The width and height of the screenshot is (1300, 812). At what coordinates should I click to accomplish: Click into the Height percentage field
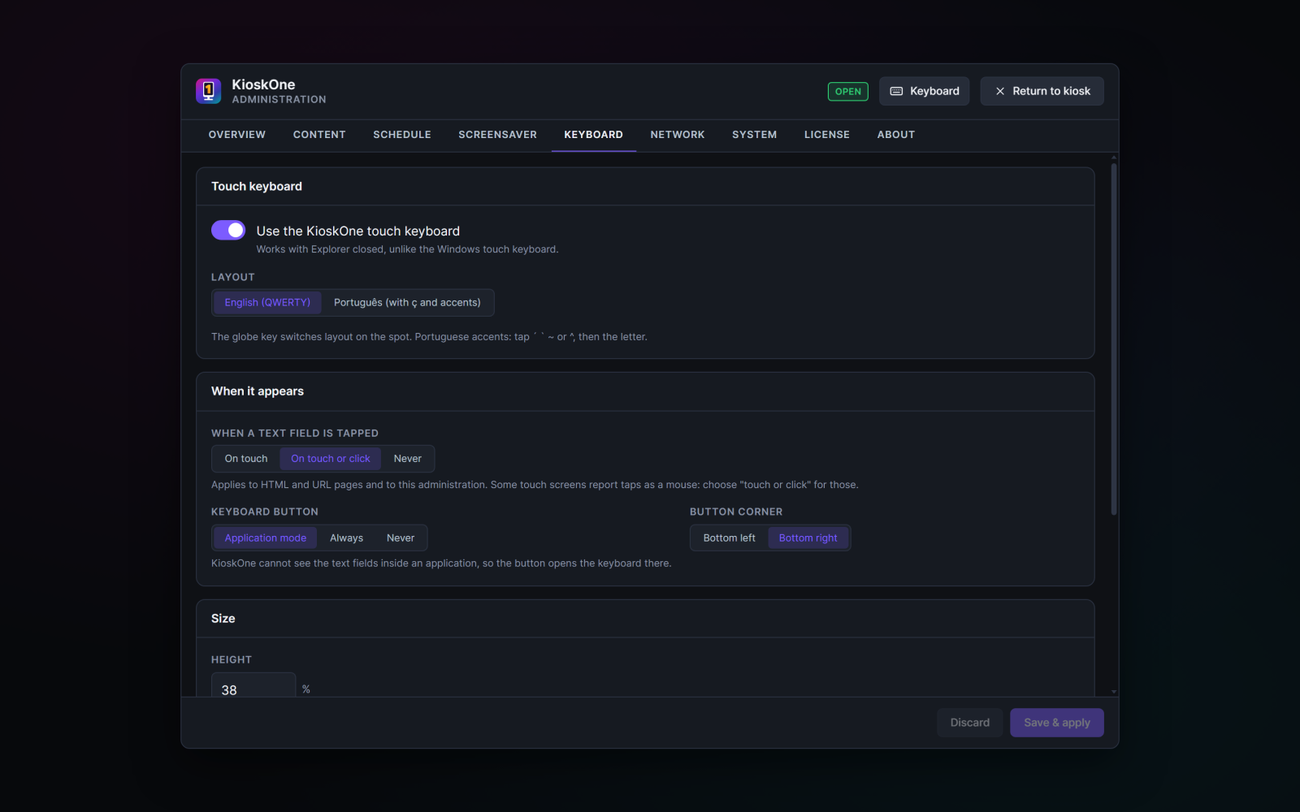click(253, 685)
